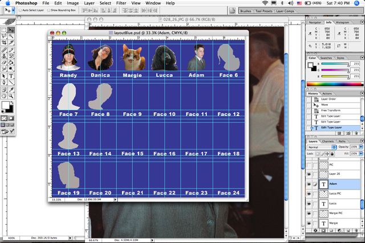Open the Info panel flyout menu
This screenshot has height=243, width=365.
point(362,22)
